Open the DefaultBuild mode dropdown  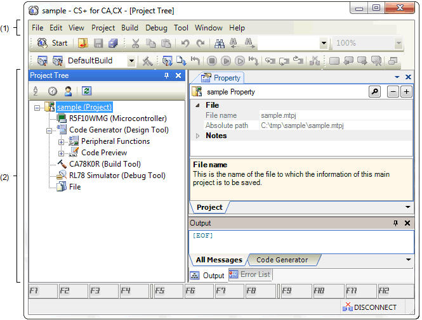pyautogui.click(x=131, y=61)
